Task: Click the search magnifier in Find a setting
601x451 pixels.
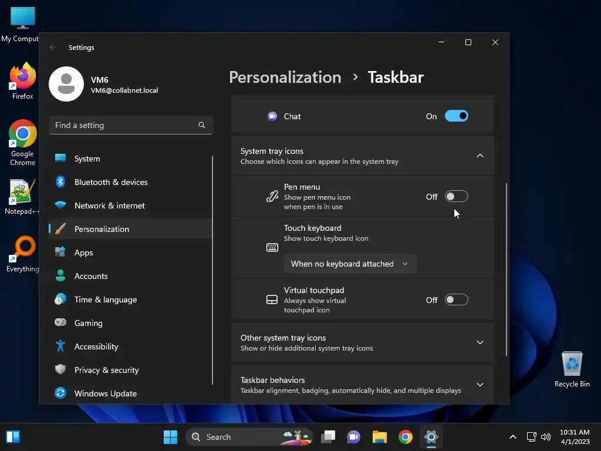Action: pyautogui.click(x=202, y=125)
